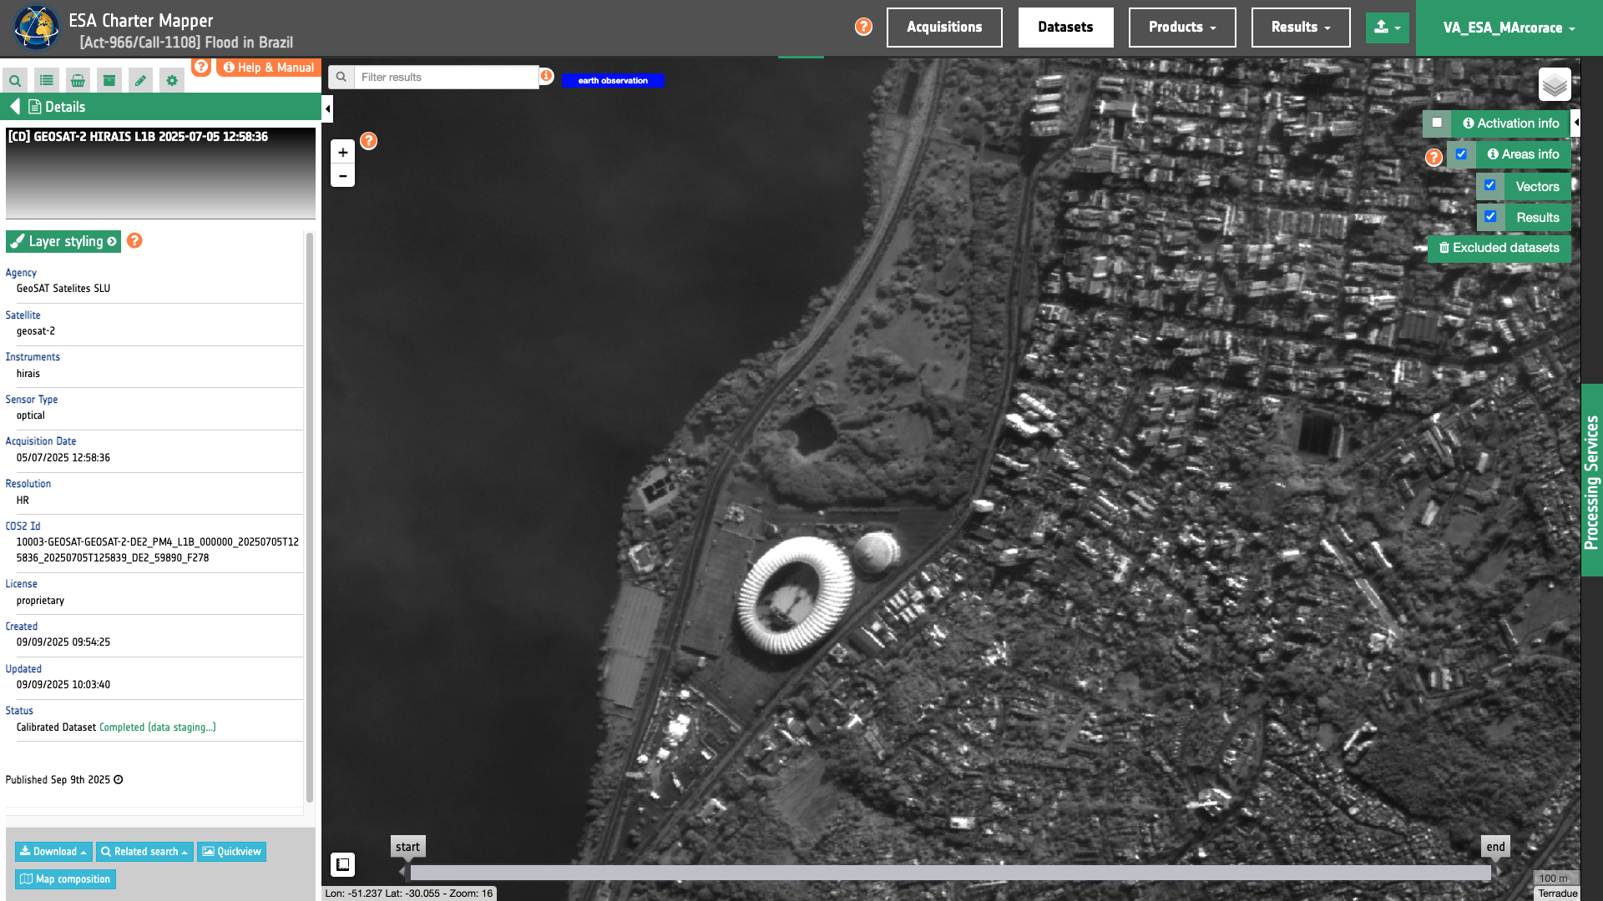Expand the Products dropdown menu

click(x=1181, y=28)
